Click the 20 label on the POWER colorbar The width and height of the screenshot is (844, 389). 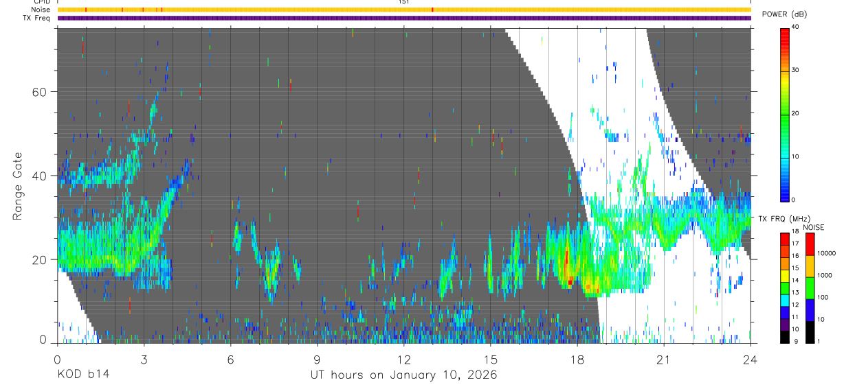pos(796,113)
